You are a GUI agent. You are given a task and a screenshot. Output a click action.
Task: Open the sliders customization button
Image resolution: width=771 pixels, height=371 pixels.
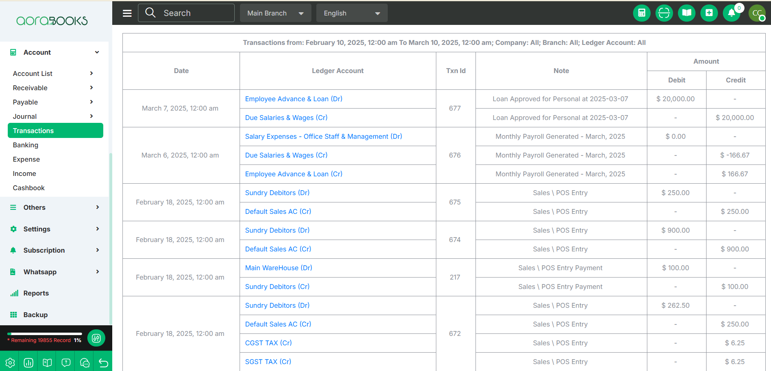pyautogui.click(x=96, y=338)
